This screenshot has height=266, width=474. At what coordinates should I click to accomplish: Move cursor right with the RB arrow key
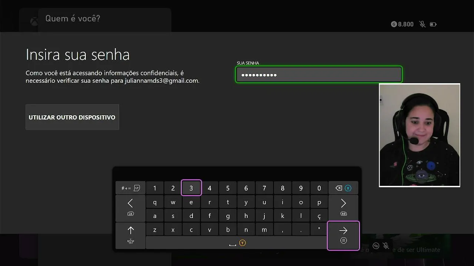point(343,208)
